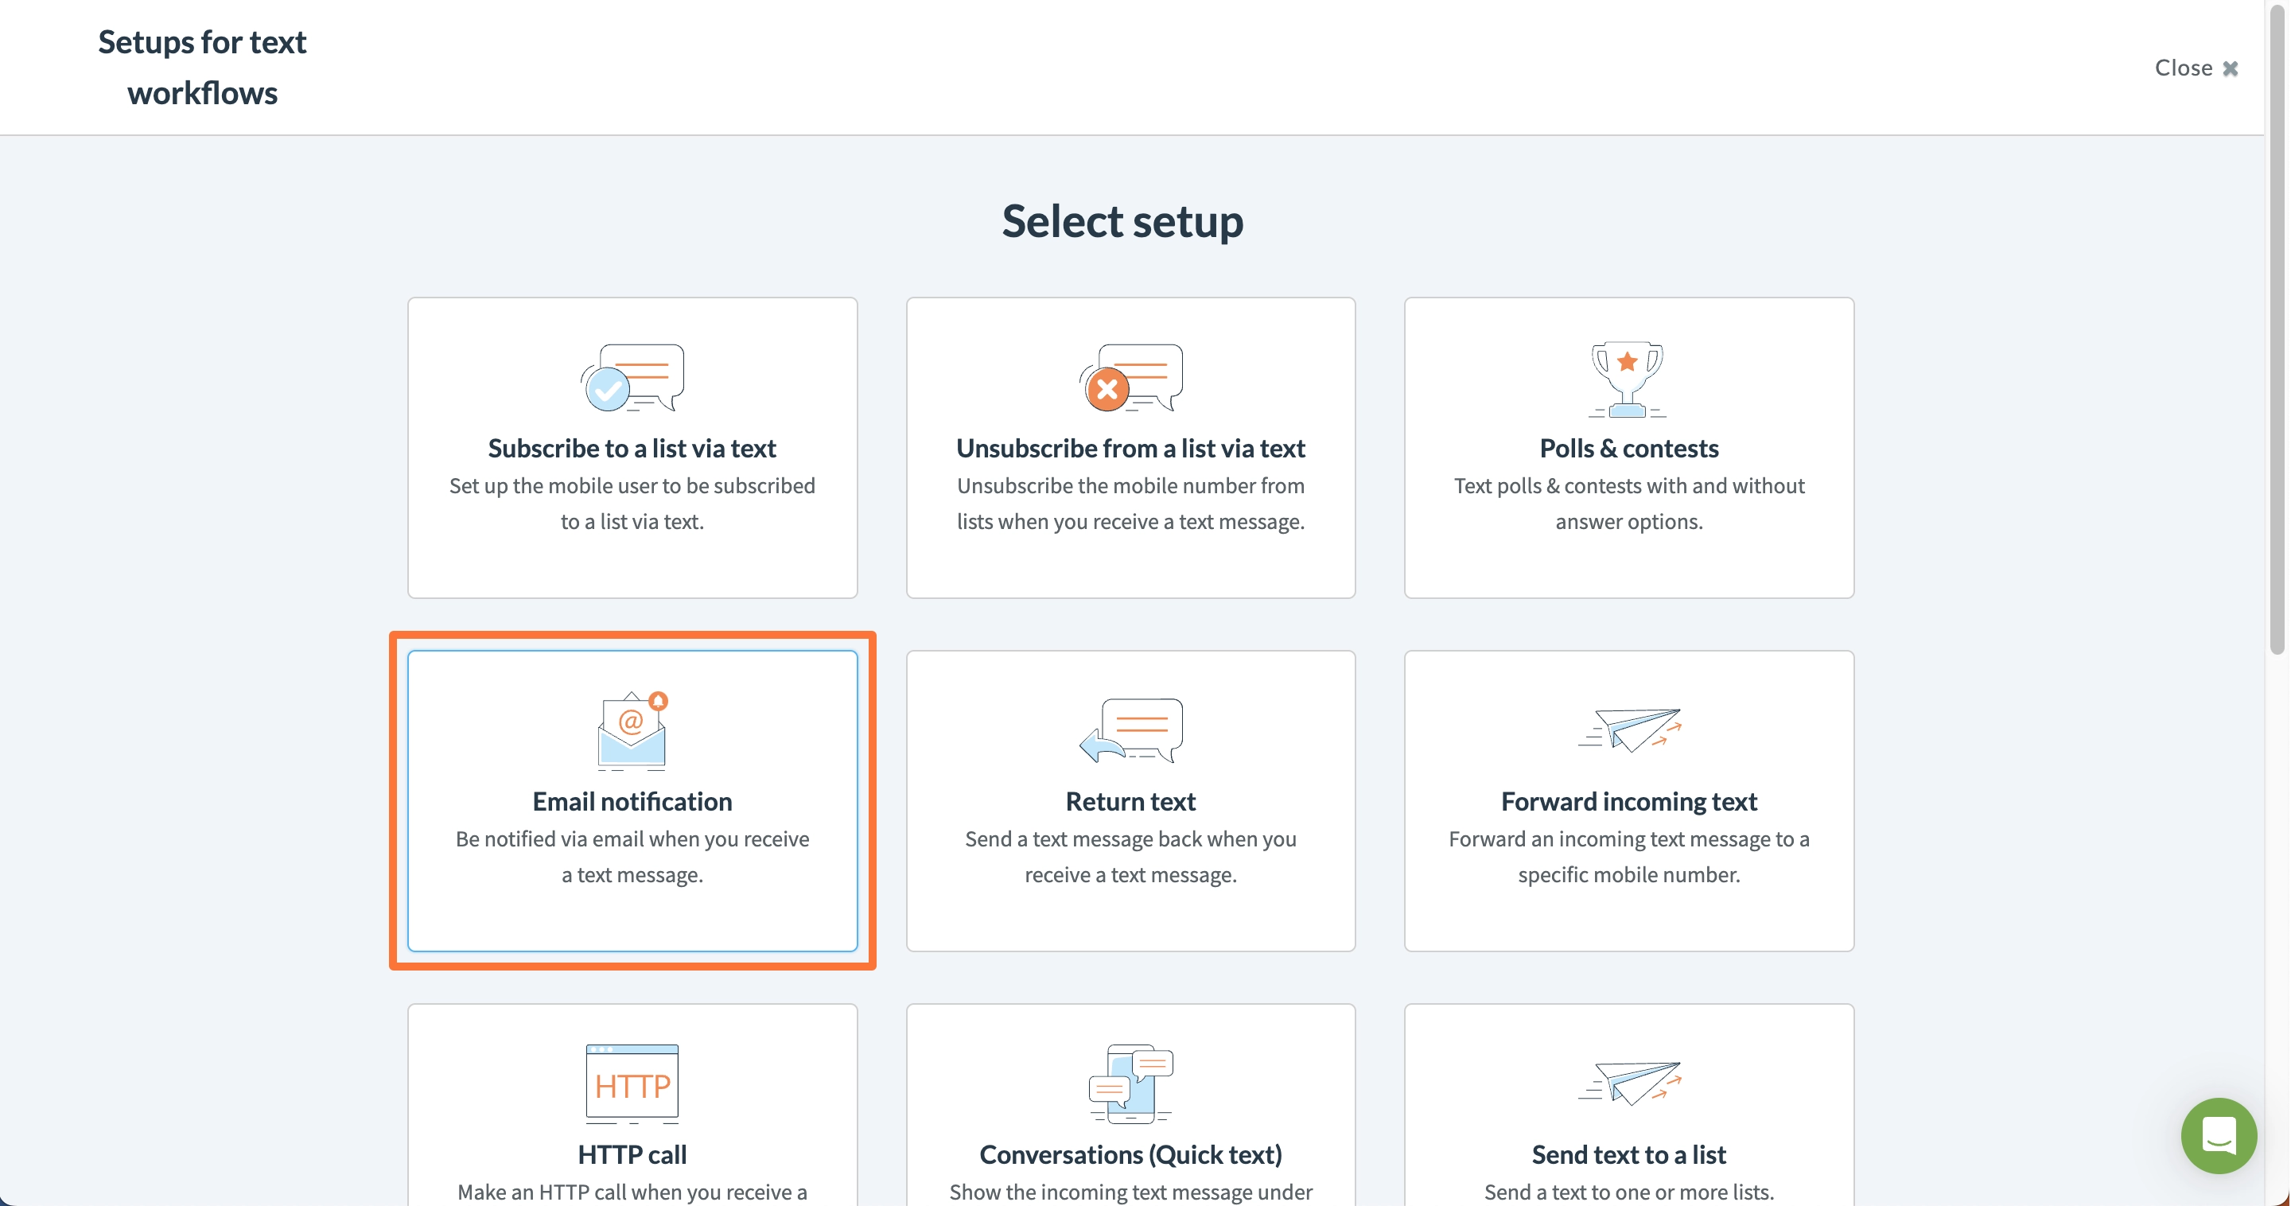Image resolution: width=2291 pixels, height=1206 pixels.
Task: Click 'Unsubscribe the mobile number from lists' description
Action: click(1130, 504)
